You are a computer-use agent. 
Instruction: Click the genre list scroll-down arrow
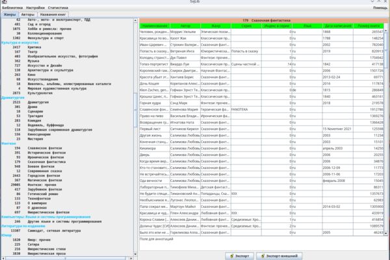pos(136,254)
